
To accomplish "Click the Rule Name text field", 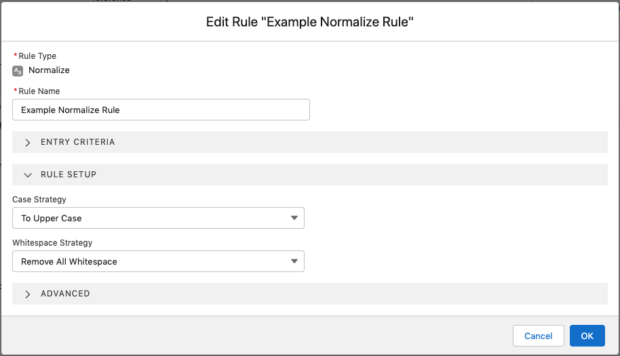I will pos(161,110).
